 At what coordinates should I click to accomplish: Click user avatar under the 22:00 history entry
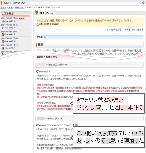pyautogui.click(x=3, y=21)
